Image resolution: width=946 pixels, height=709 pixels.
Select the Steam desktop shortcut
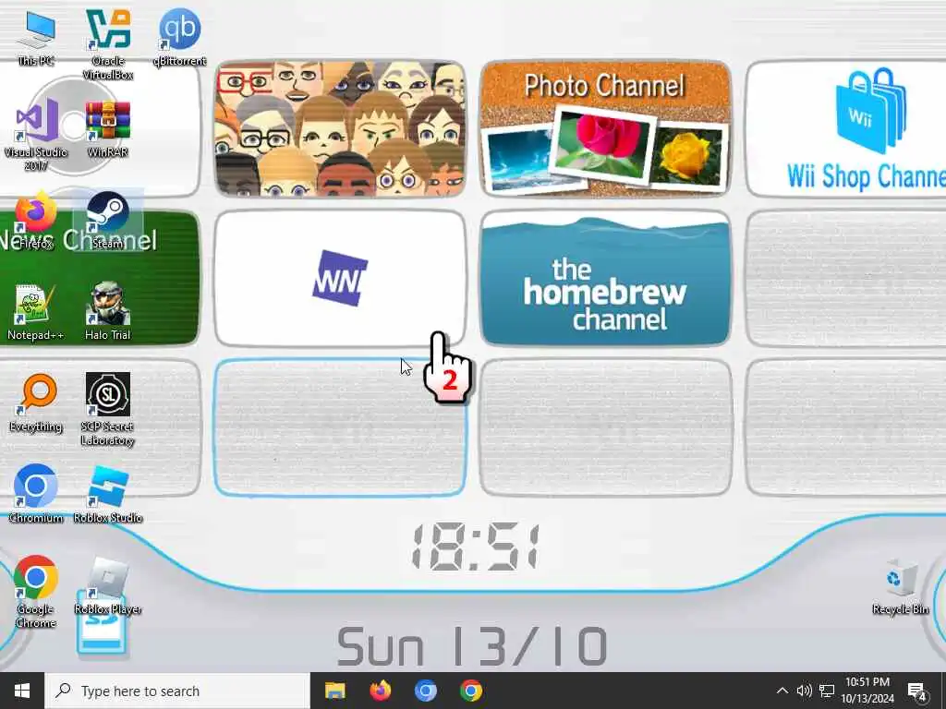click(x=108, y=220)
